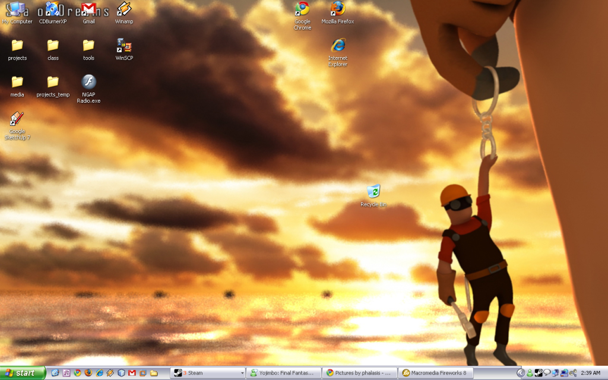Click the WinSCP desktop shortcut
The width and height of the screenshot is (608, 380).
[x=124, y=49]
